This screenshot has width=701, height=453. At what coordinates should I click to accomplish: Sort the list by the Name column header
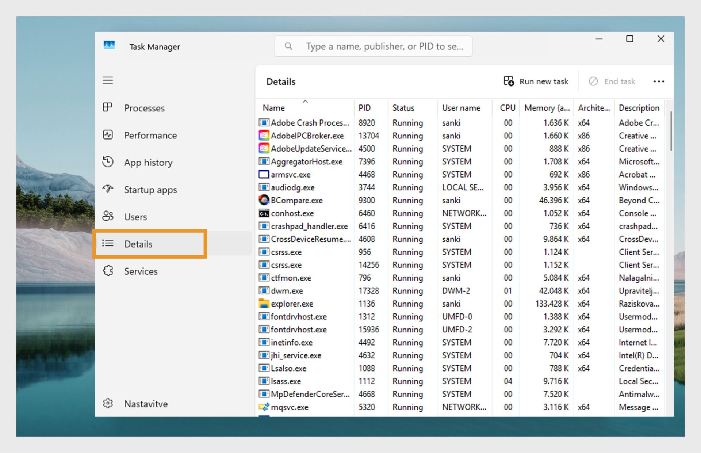(274, 108)
